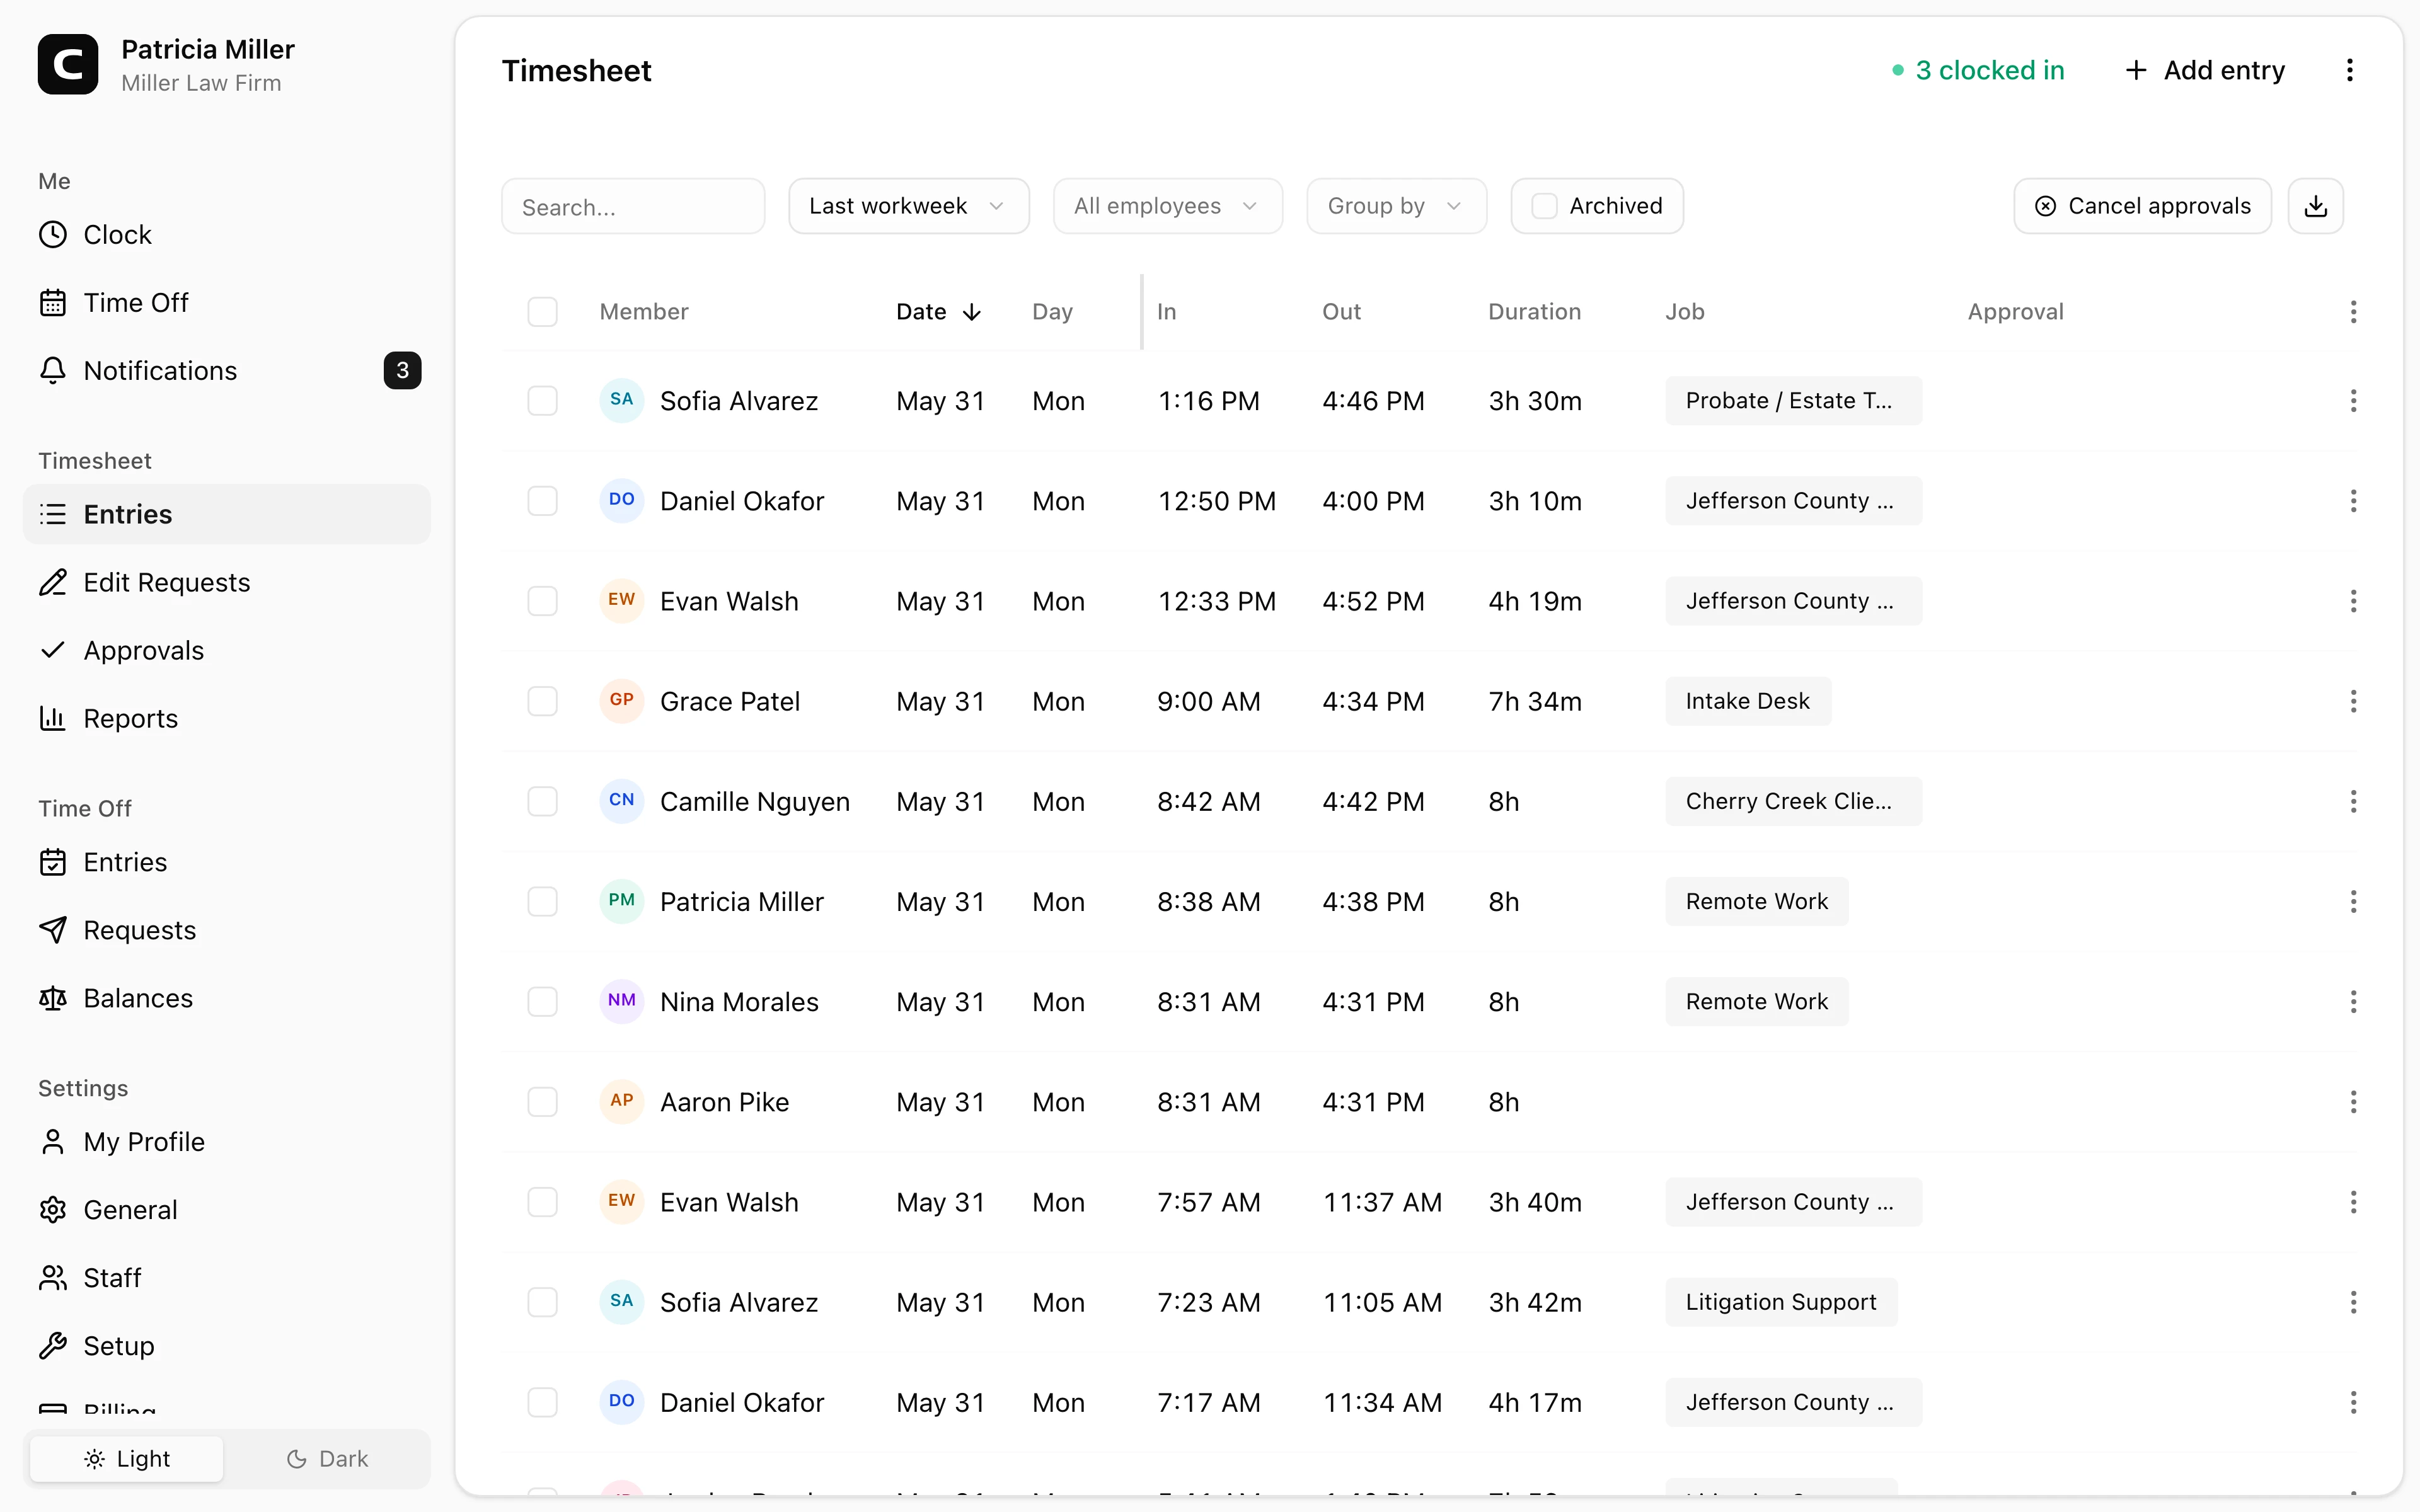Viewport: 2420px width, 1512px height.
Task: Click the Balances scale icon
Action: (x=53, y=999)
